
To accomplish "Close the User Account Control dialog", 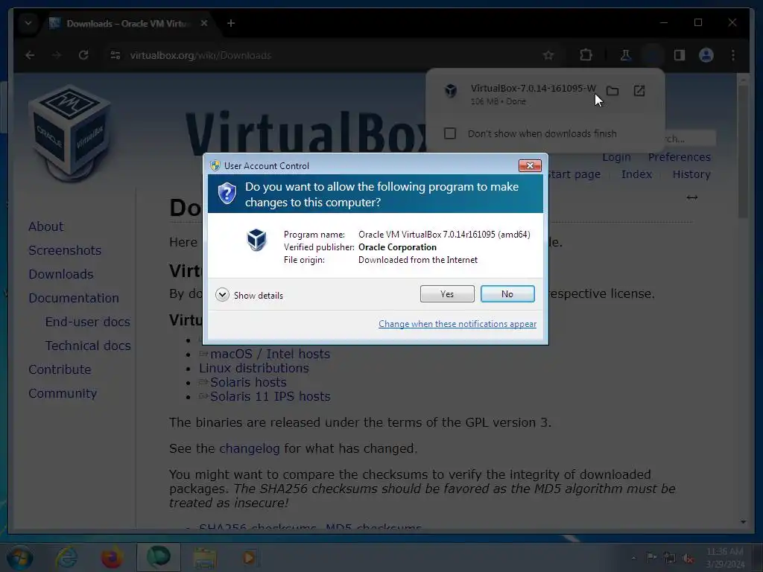I will (x=530, y=166).
